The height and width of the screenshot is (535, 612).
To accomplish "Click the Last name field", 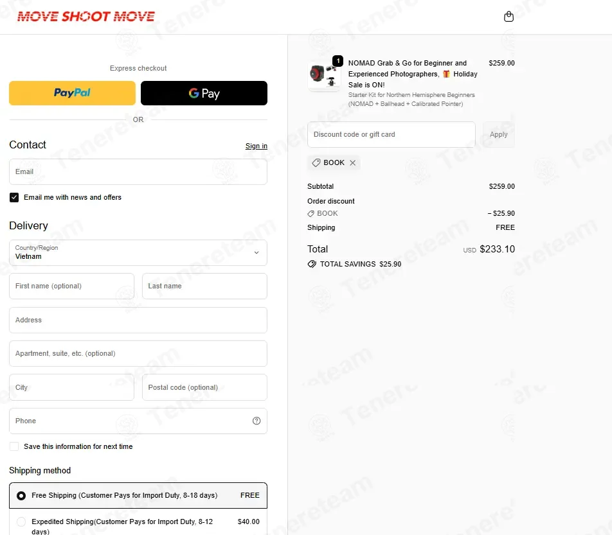I will click(204, 286).
